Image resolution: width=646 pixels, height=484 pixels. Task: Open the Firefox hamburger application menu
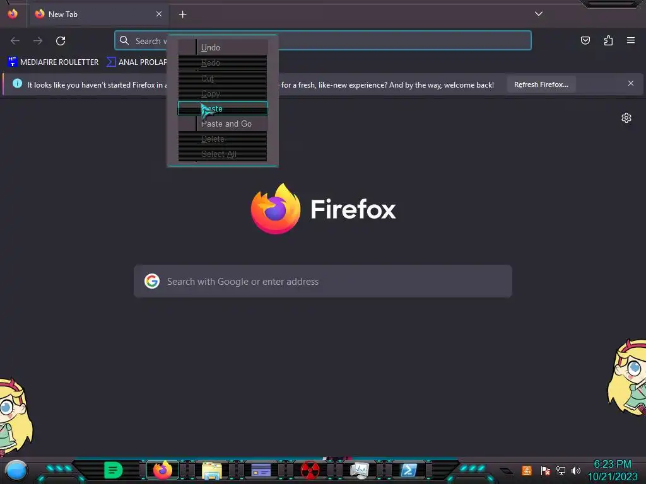tap(631, 40)
